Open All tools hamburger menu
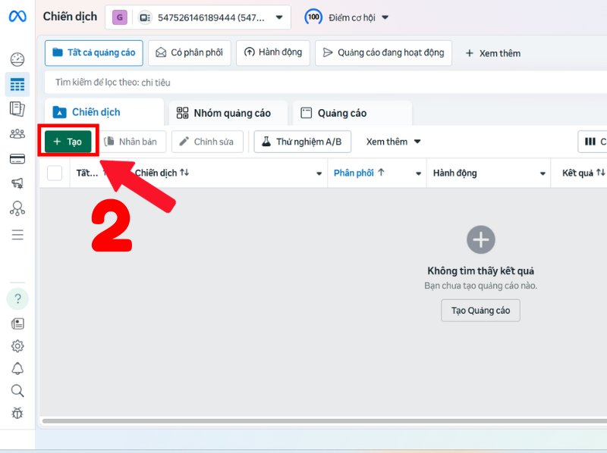Image resolution: width=607 pixels, height=453 pixels. click(17, 235)
